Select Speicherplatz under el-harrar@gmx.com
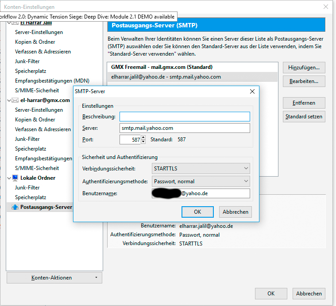This screenshot has height=306, width=336. coord(31,149)
